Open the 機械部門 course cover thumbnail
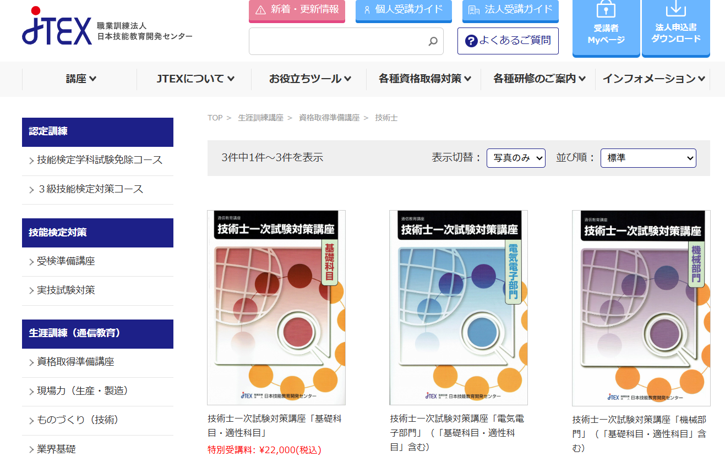The image size is (725, 457). (641, 308)
